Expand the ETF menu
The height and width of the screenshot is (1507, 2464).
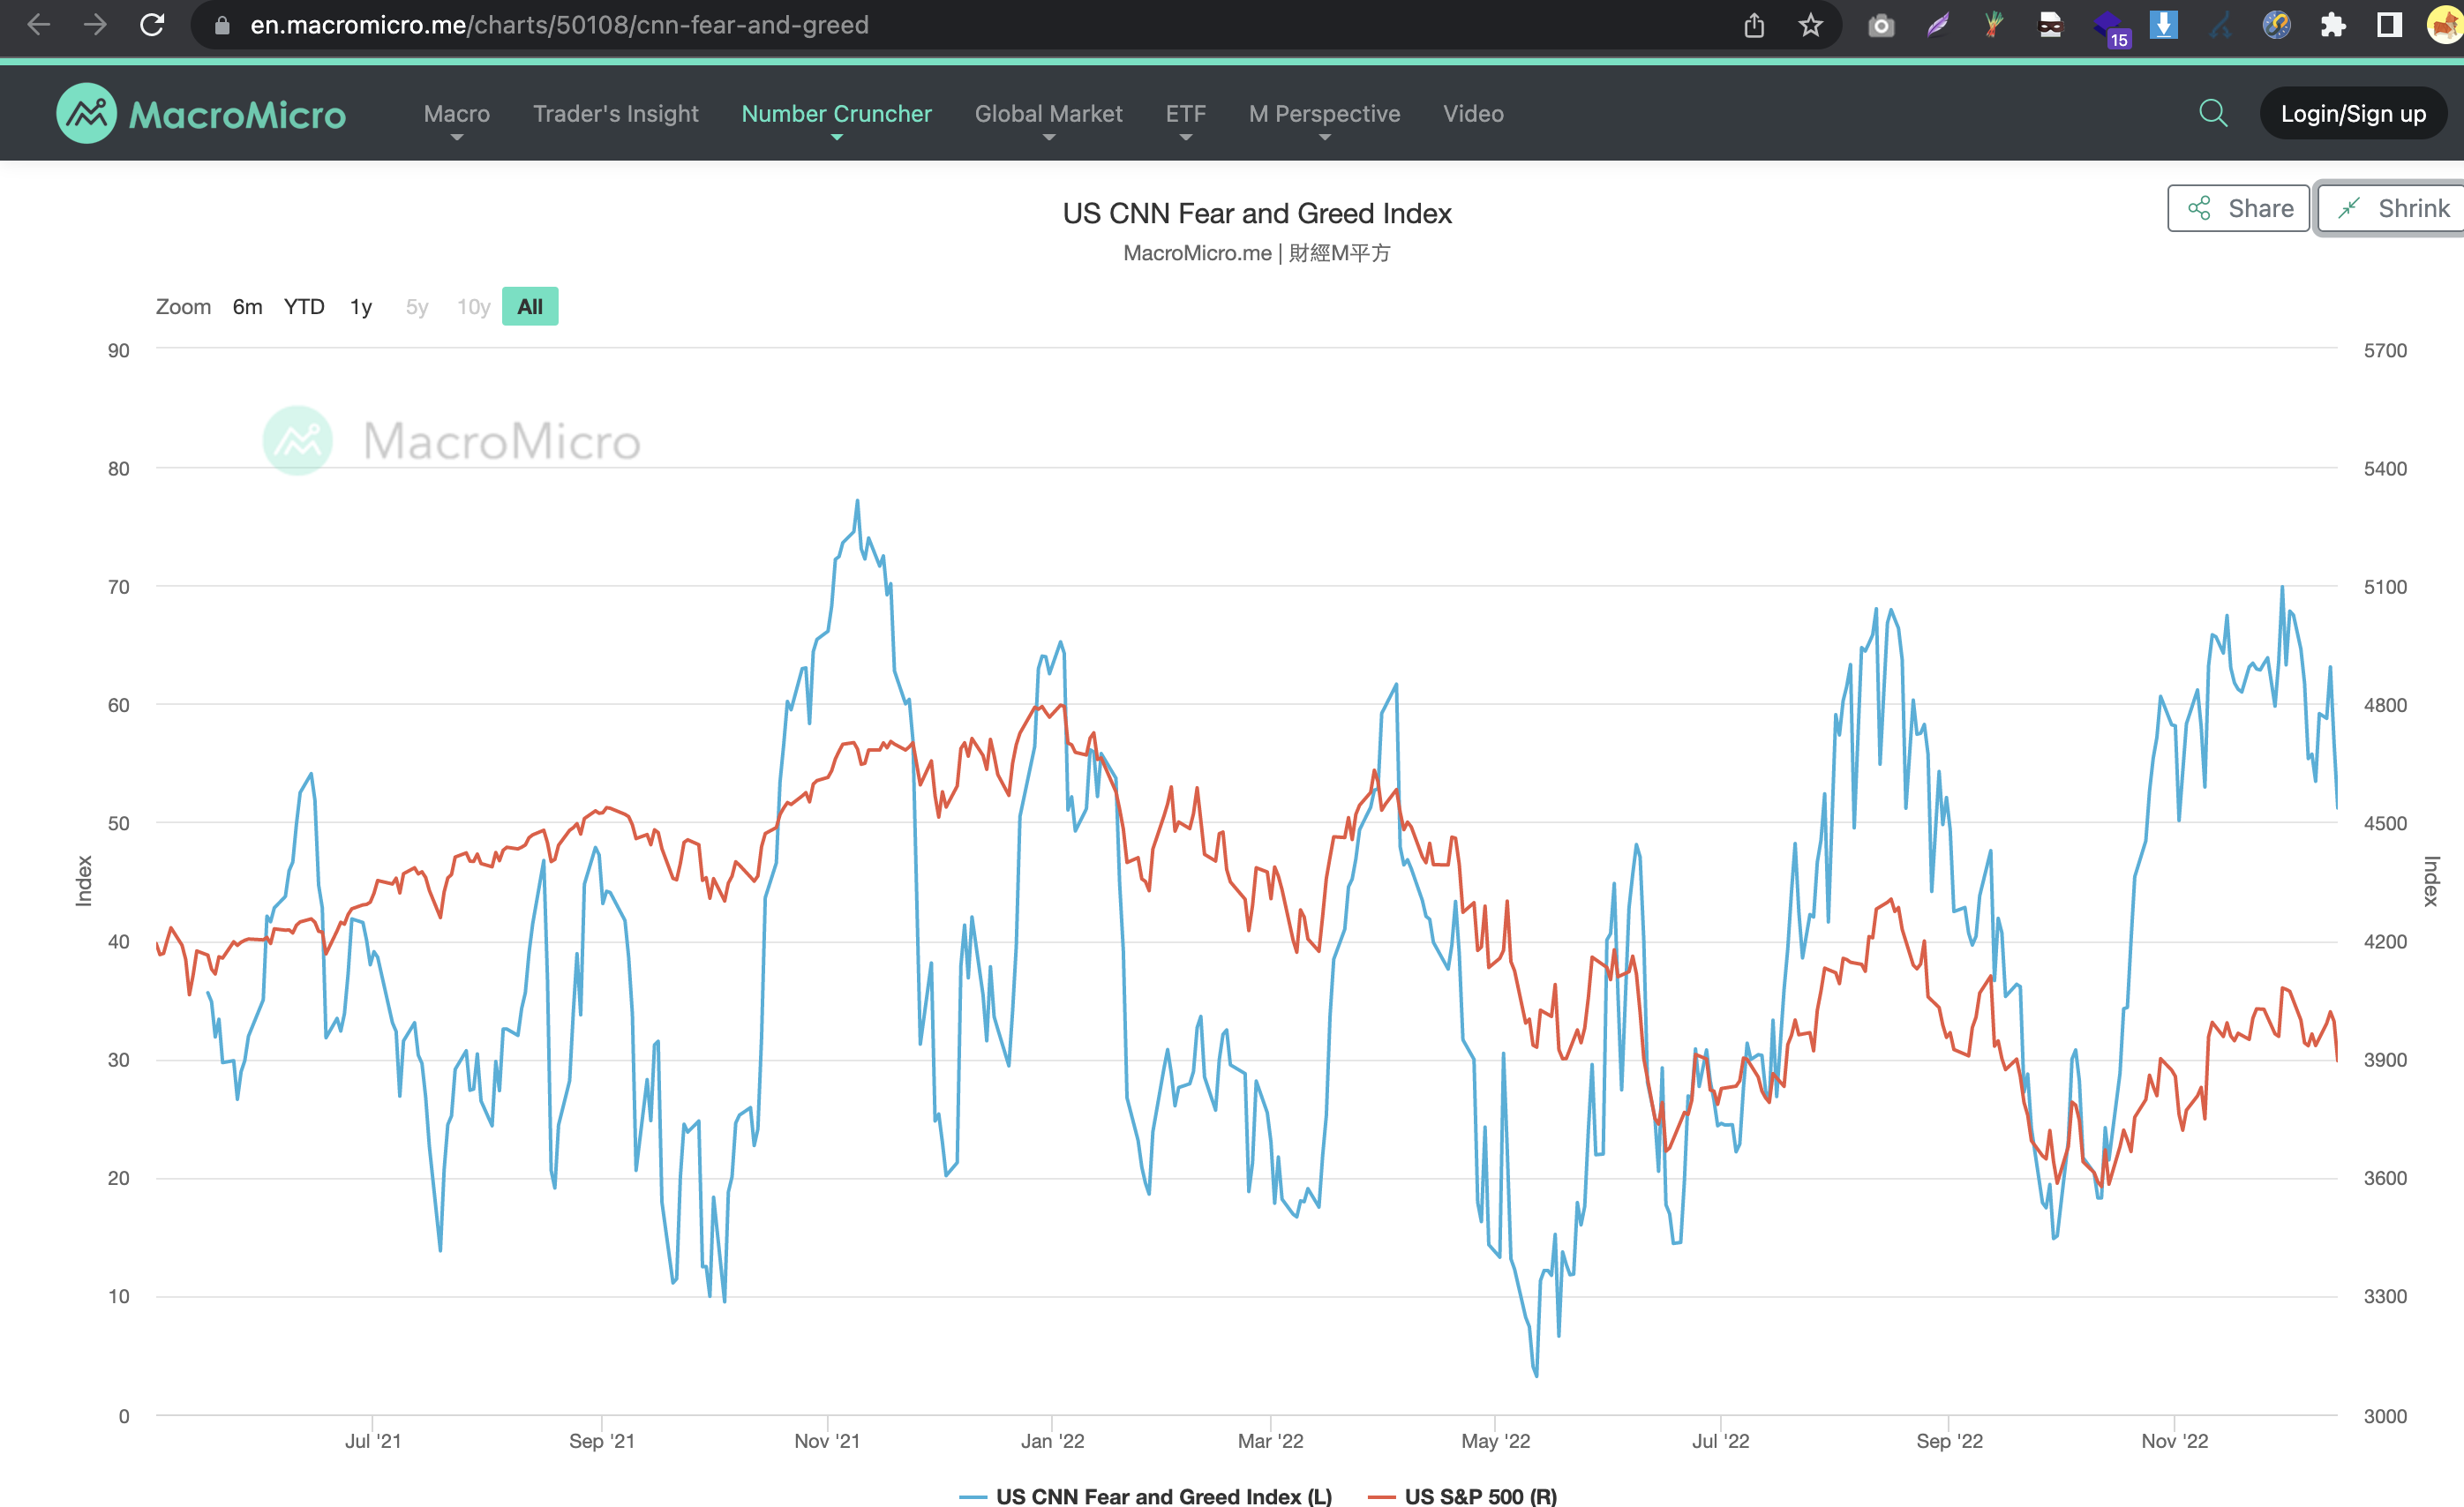click(x=1185, y=114)
